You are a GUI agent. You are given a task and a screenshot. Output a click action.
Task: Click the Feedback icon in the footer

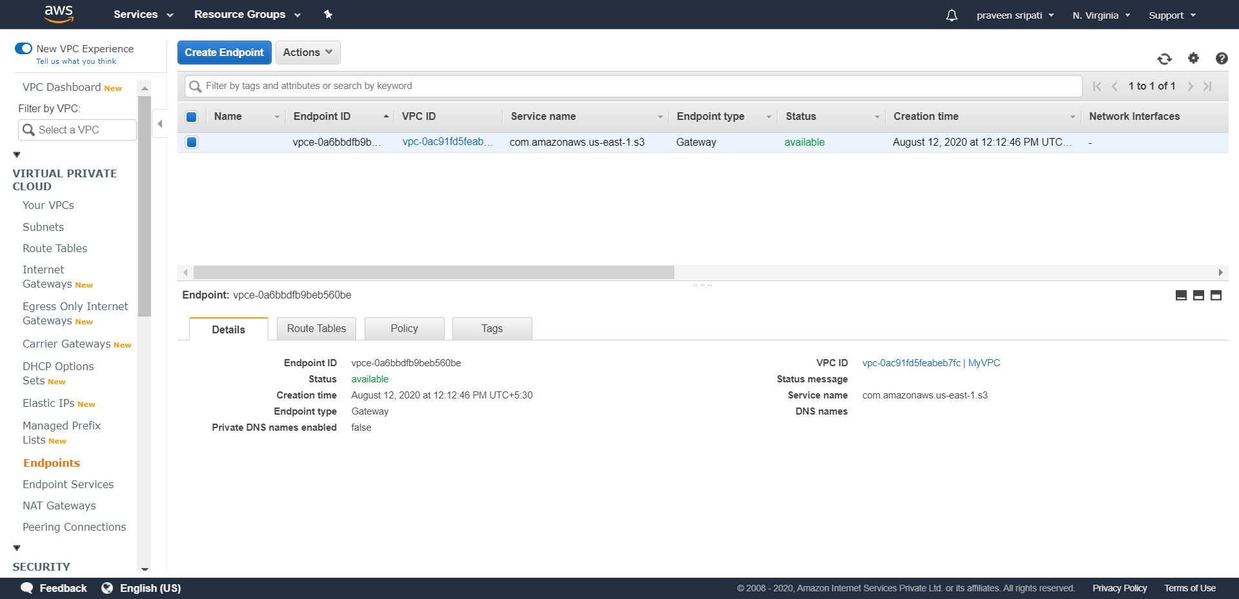click(x=26, y=587)
